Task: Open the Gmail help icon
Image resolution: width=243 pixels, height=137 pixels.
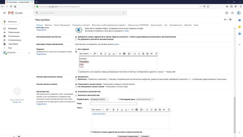Action: click(x=227, y=13)
